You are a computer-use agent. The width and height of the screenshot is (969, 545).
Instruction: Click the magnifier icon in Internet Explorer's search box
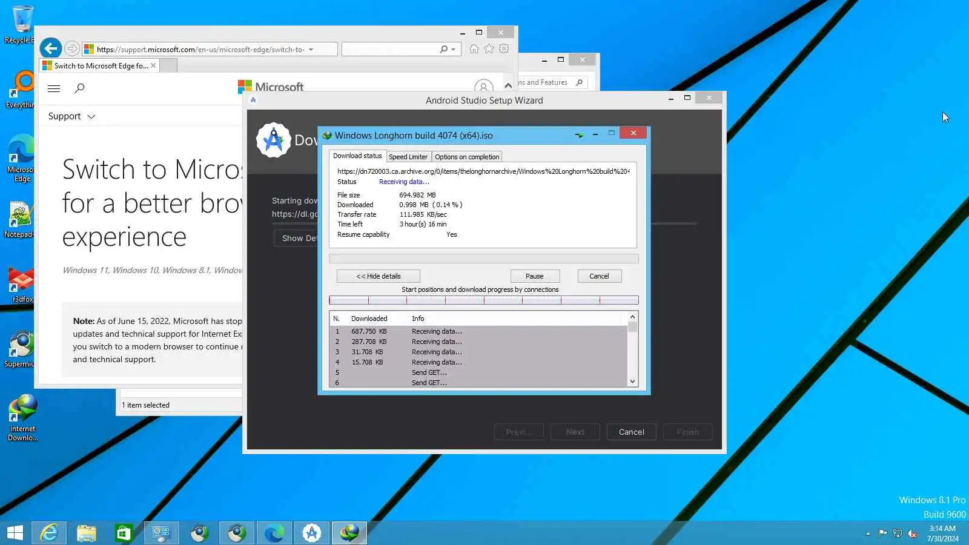pyautogui.click(x=444, y=49)
